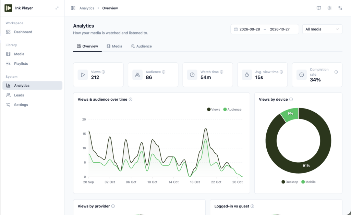
Task: Open Settings in the sidebar
Action: point(33,105)
